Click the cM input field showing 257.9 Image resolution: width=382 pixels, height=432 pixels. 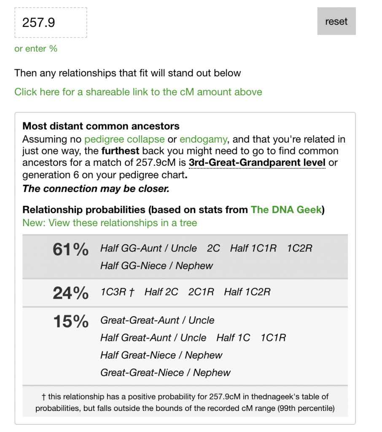coord(51,22)
